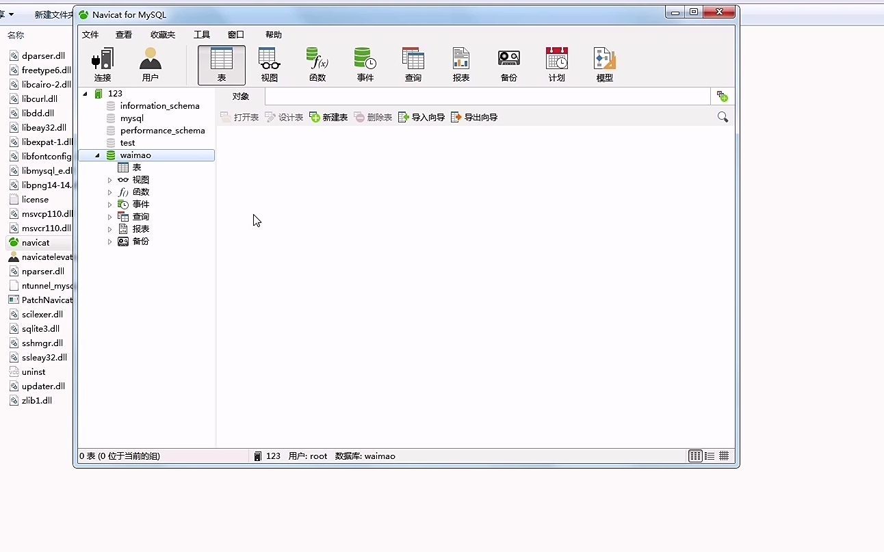Switch to large icon view in status bar
The image size is (884, 552).
[695, 456]
